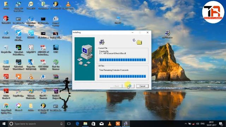Select the Picasa 3 desktop shortcut

18,107
